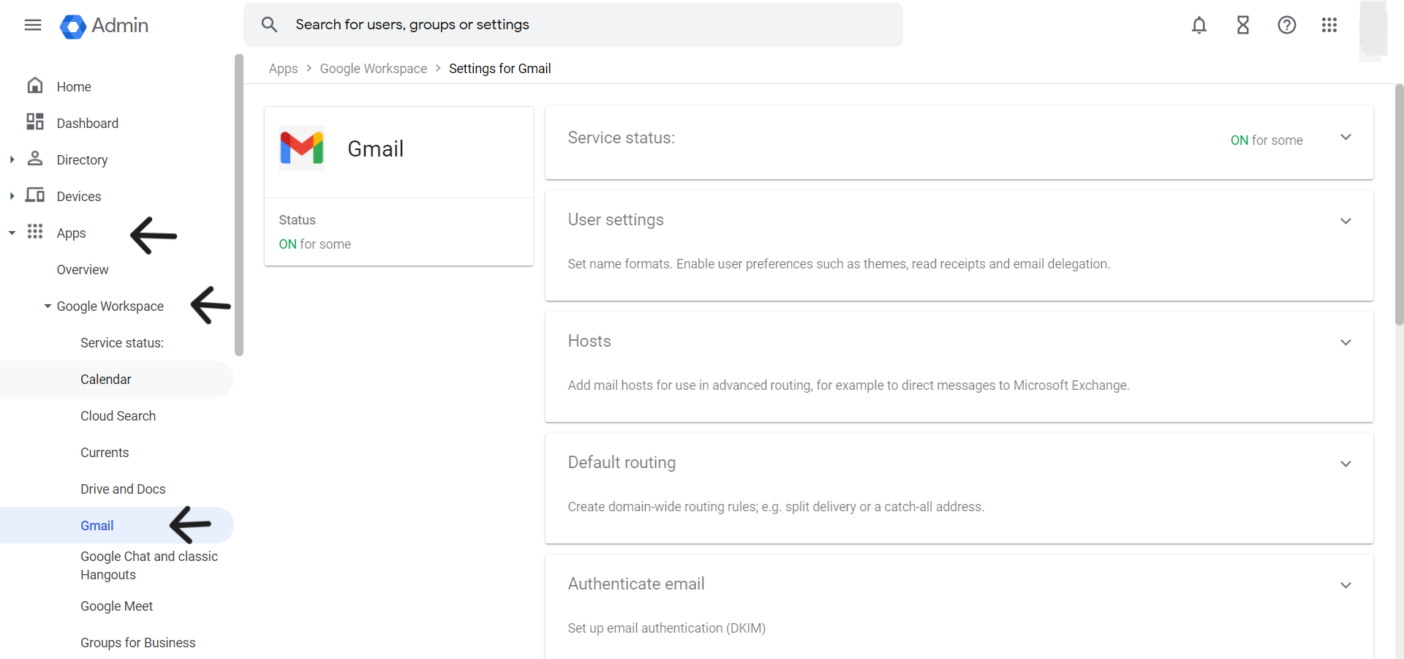
Task: Open the User settings section heading
Action: coord(616,219)
